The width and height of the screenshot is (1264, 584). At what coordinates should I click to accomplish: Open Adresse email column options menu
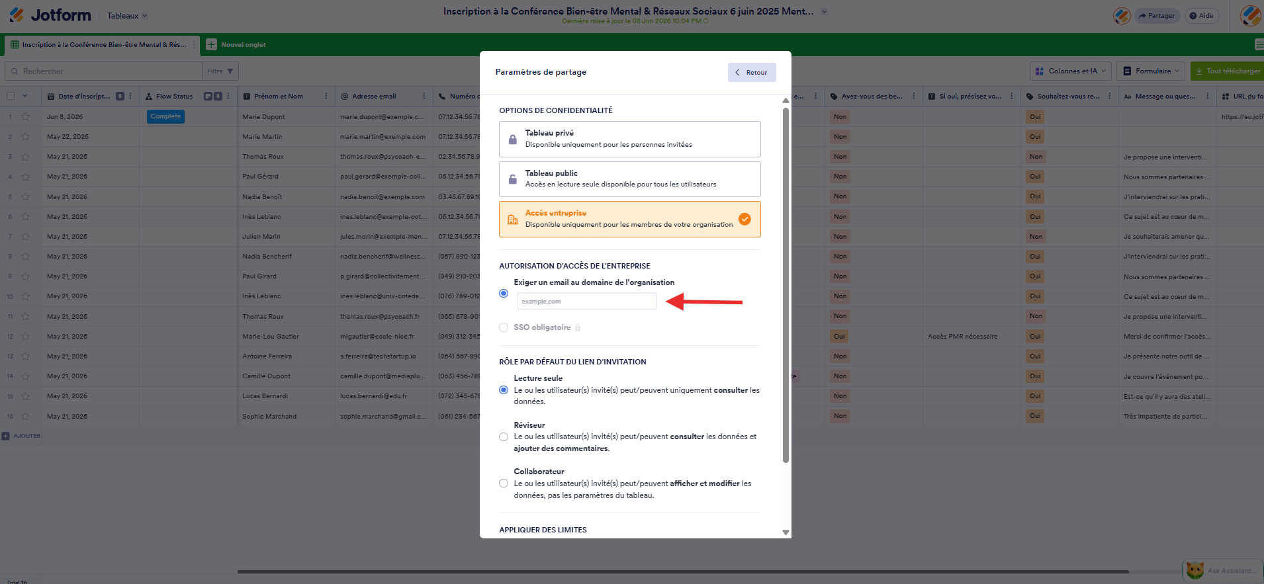click(424, 97)
